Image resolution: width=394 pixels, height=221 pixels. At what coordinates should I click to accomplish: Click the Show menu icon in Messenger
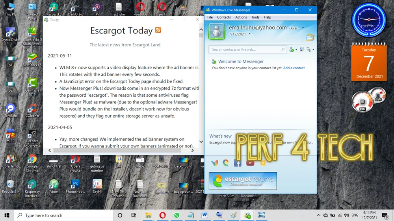click(309, 50)
